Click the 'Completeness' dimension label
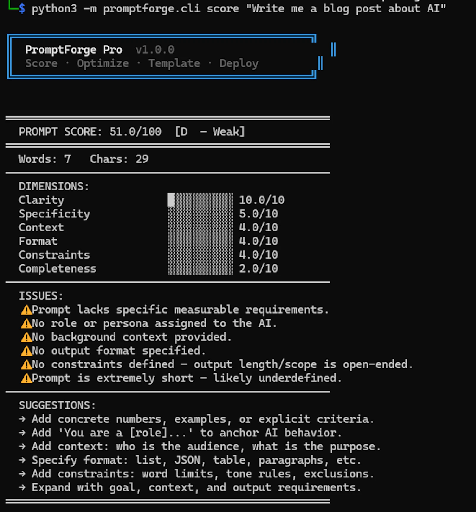This screenshot has height=512, width=476. (x=57, y=268)
